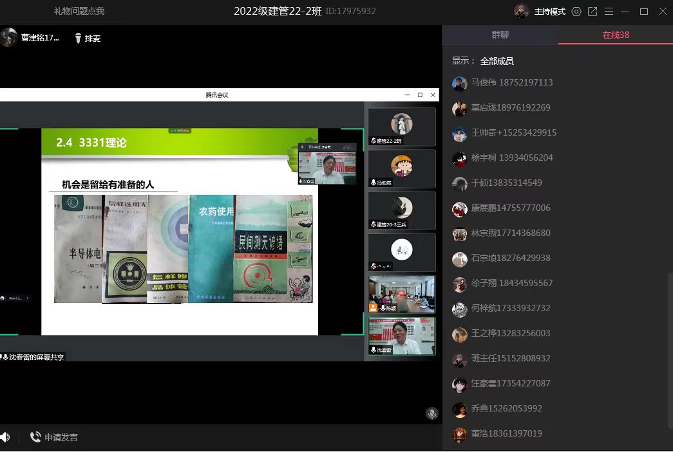Click the 建管22-2班 participant thumbnail
This screenshot has width=673, height=452.
(402, 127)
